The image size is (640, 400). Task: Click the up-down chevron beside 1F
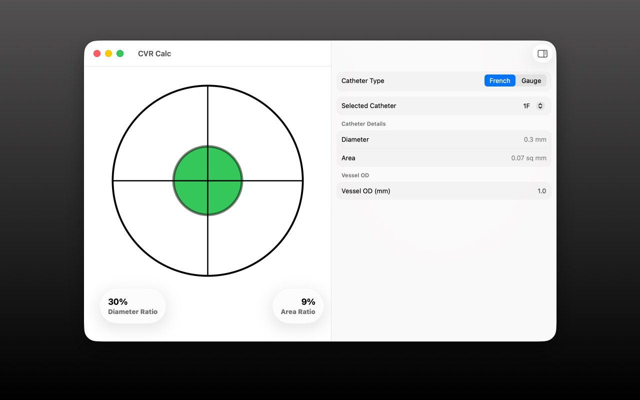pos(540,106)
